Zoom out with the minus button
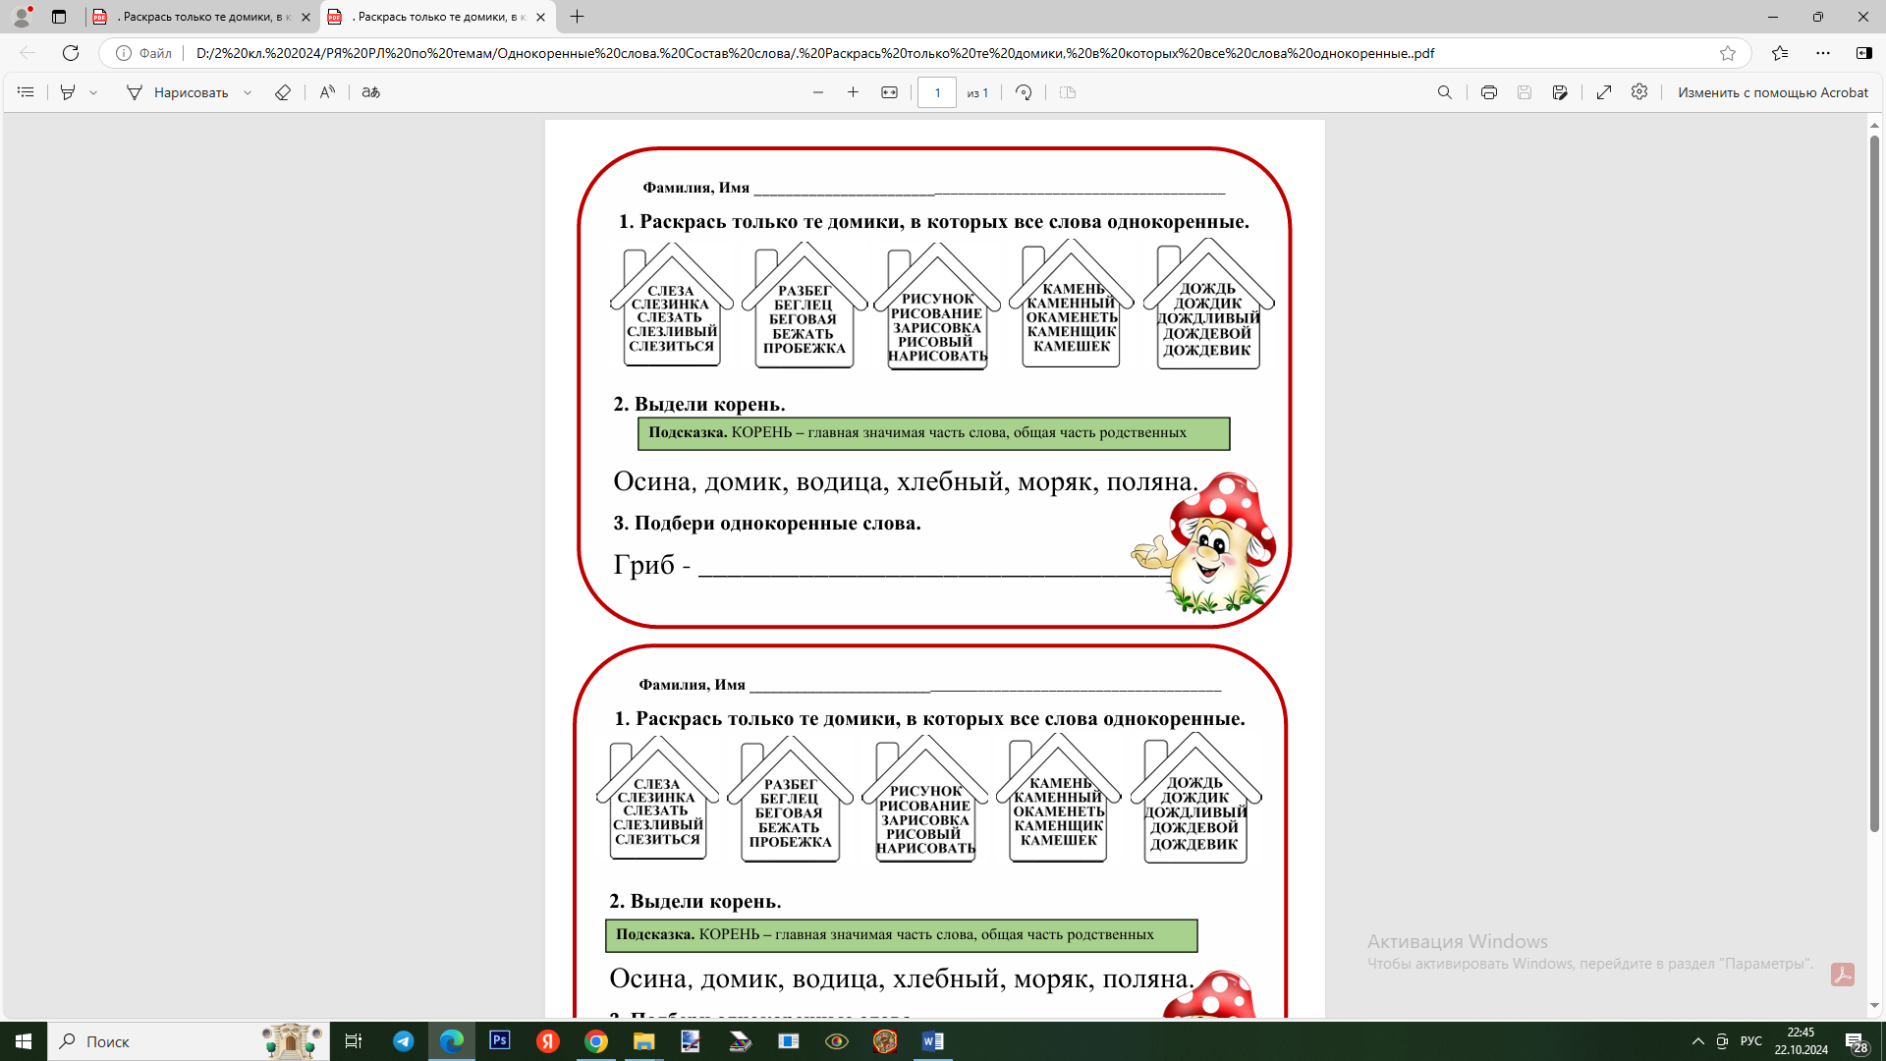Viewport: 1886px width, 1061px height. tap(818, 92)
